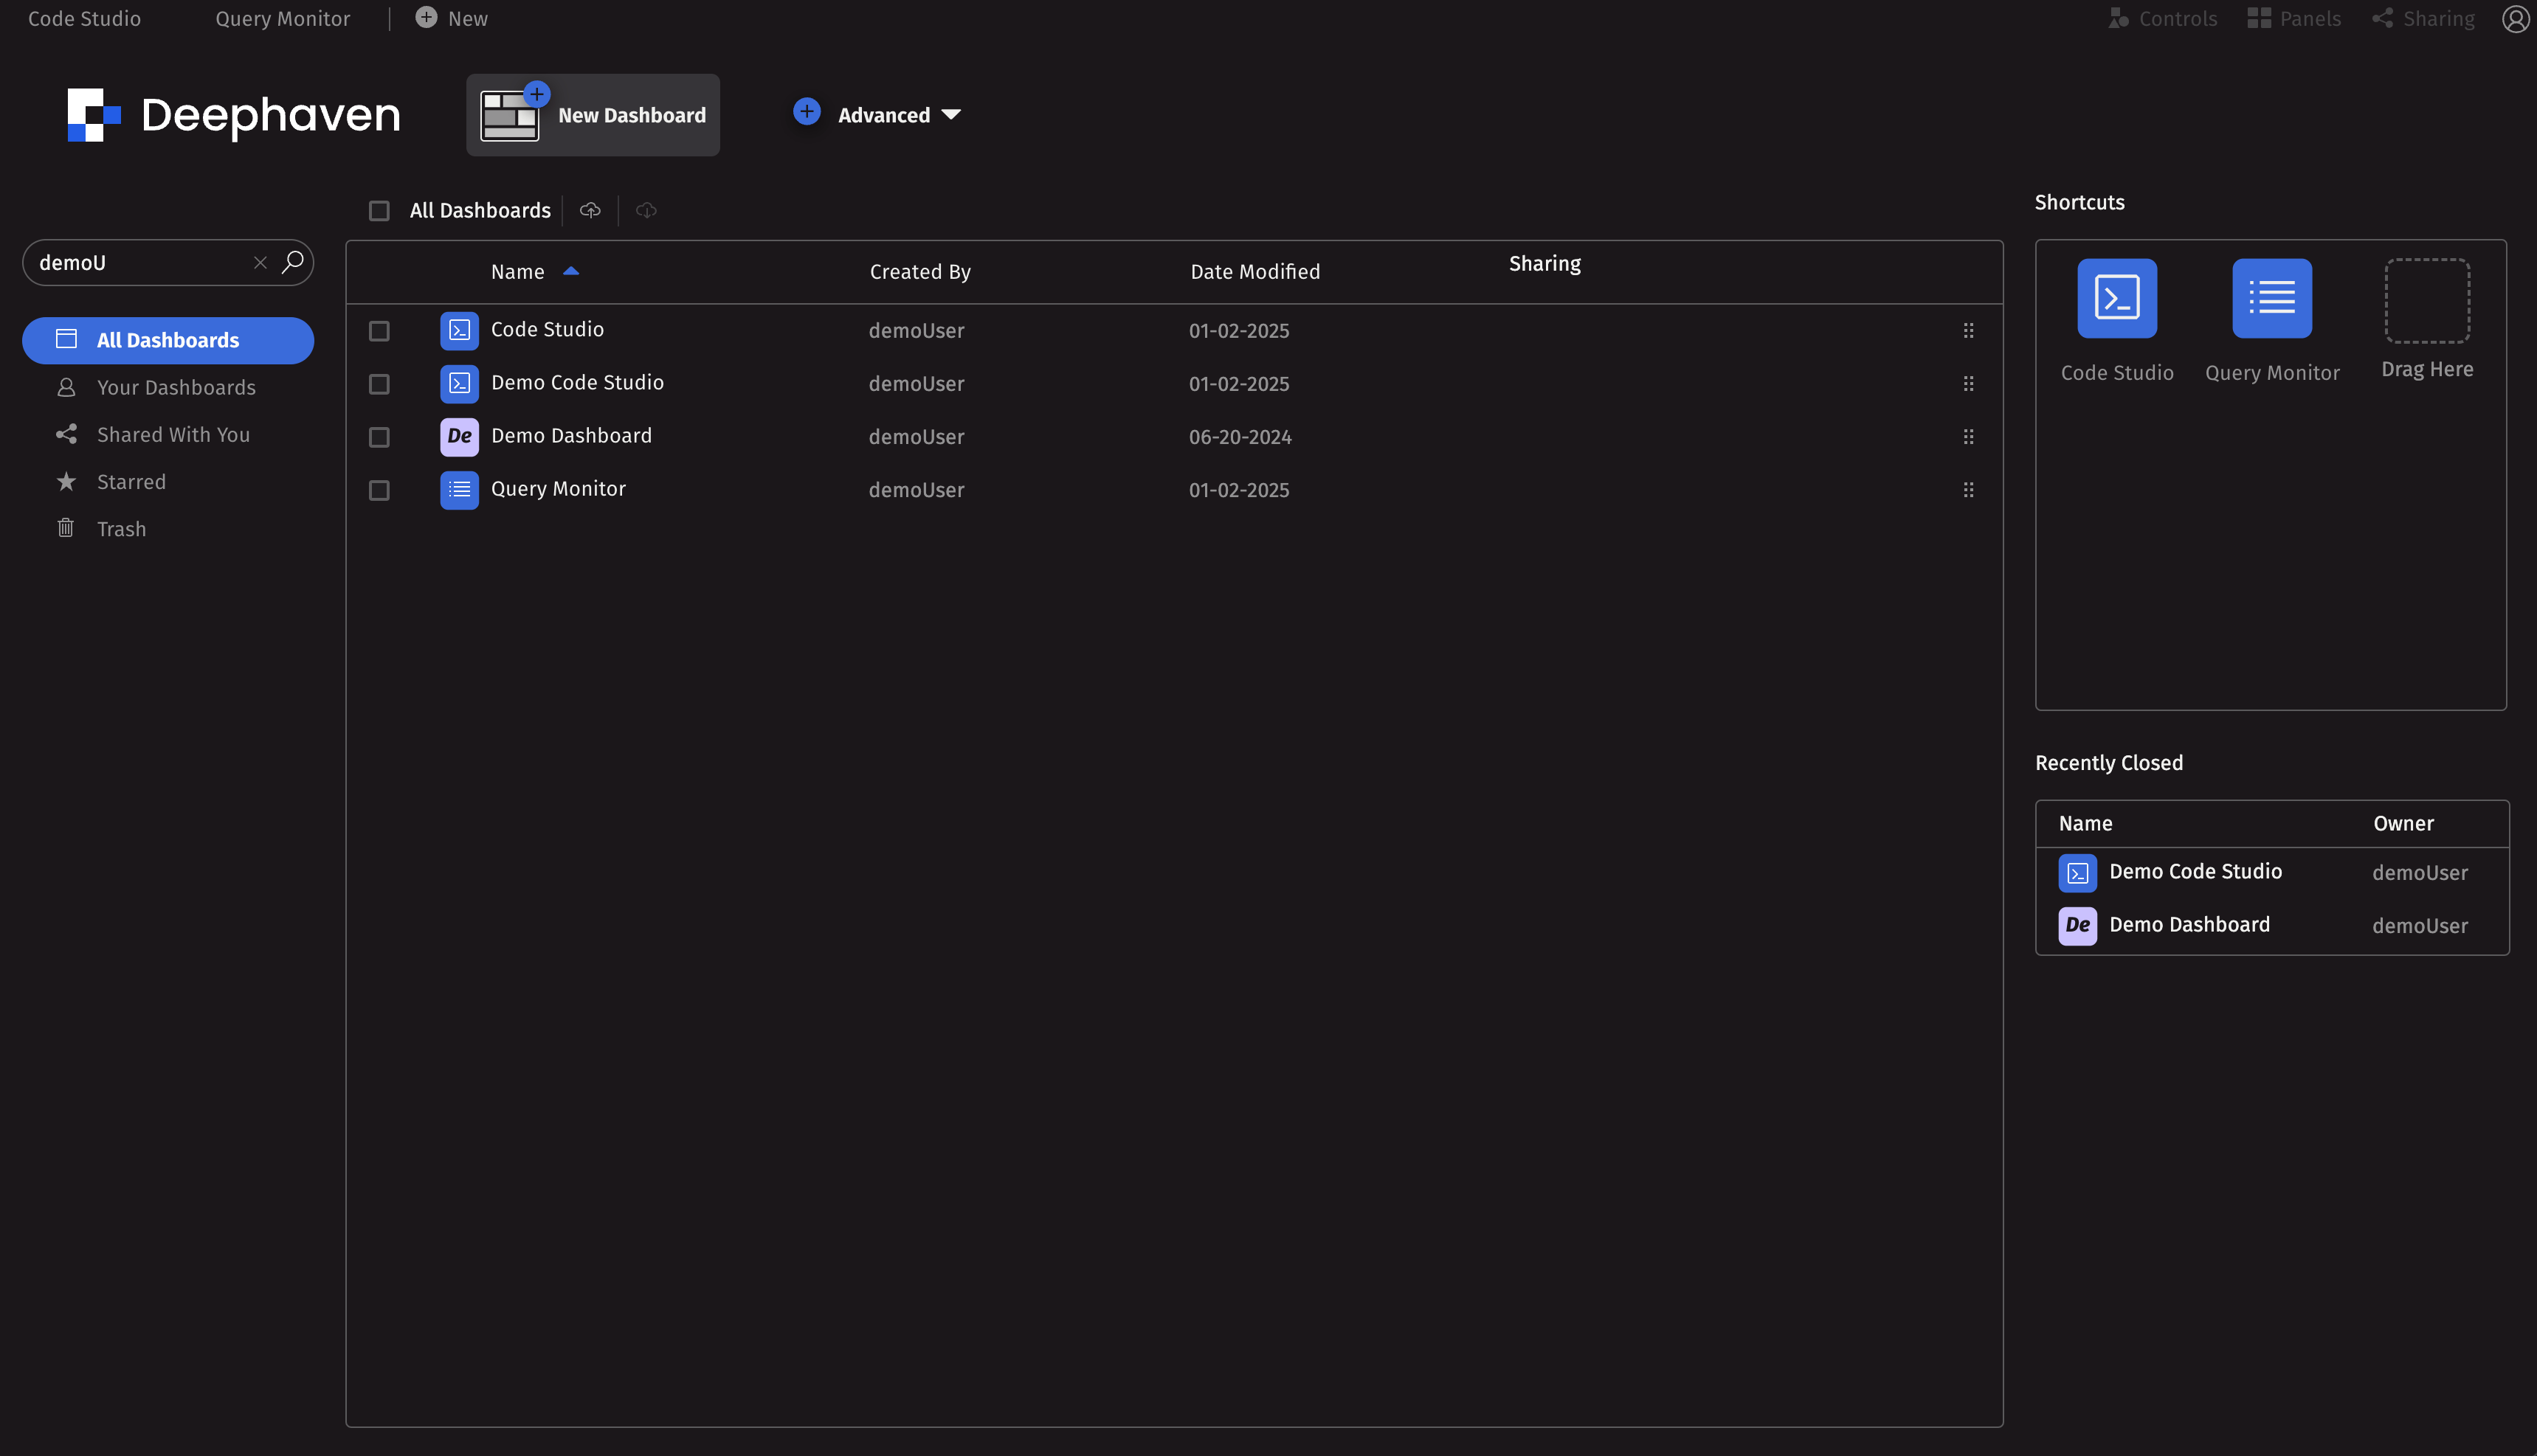Open the Query Monitor shortcut icon
The image size is (2537, 1456).
click(2271, 298)
